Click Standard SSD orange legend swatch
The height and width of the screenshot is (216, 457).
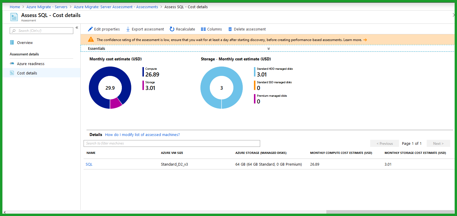pyautogui.click(x=255, y=85)
